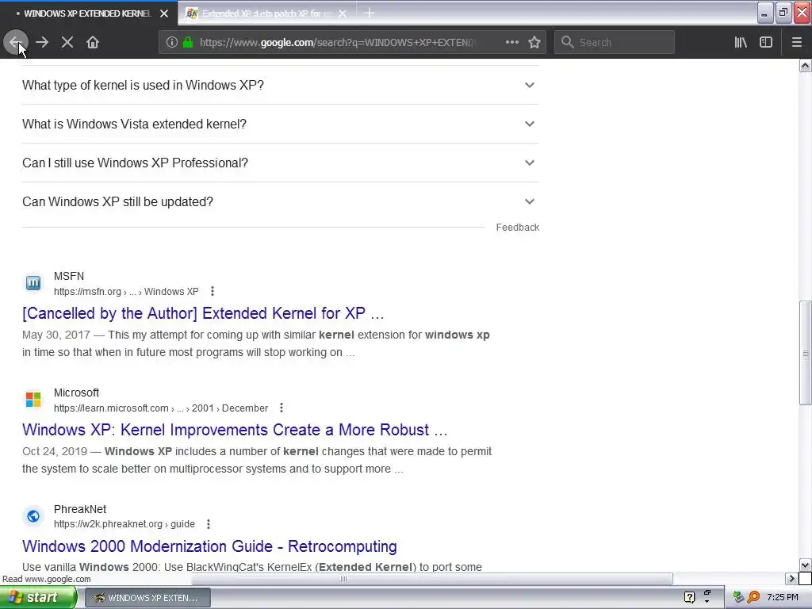This screenshot has height=609, width=812.
Task: Click the w2k.phreaknet.org breadcrumb URL
Action: coord(124,524)
